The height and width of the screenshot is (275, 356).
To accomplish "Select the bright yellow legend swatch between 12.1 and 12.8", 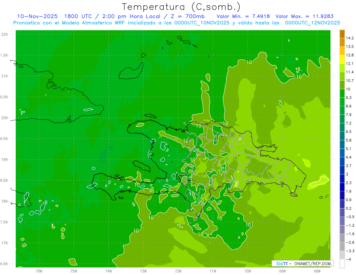I will click(342, 59).
